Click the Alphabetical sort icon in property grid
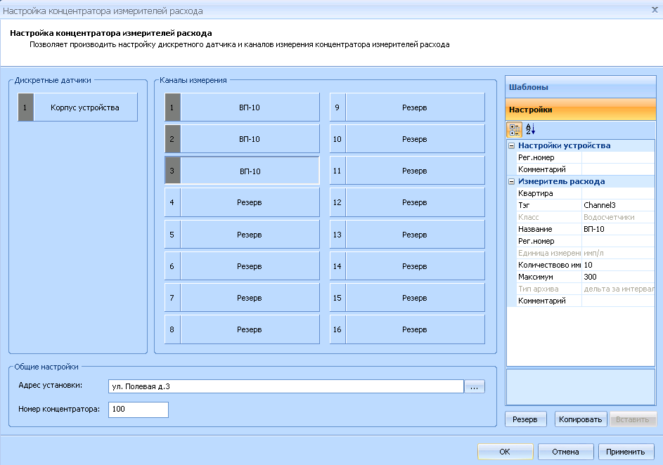The width and height of the screenshot is (663, 465). [530, 129]
